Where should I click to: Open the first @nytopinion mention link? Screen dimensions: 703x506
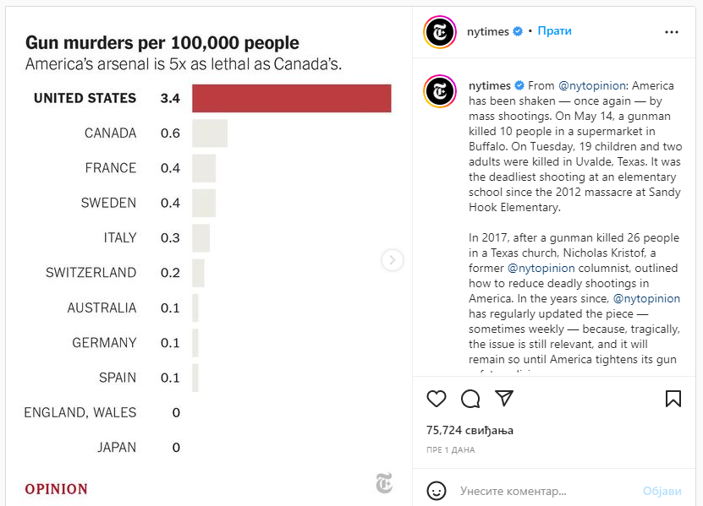pos(592,85)
